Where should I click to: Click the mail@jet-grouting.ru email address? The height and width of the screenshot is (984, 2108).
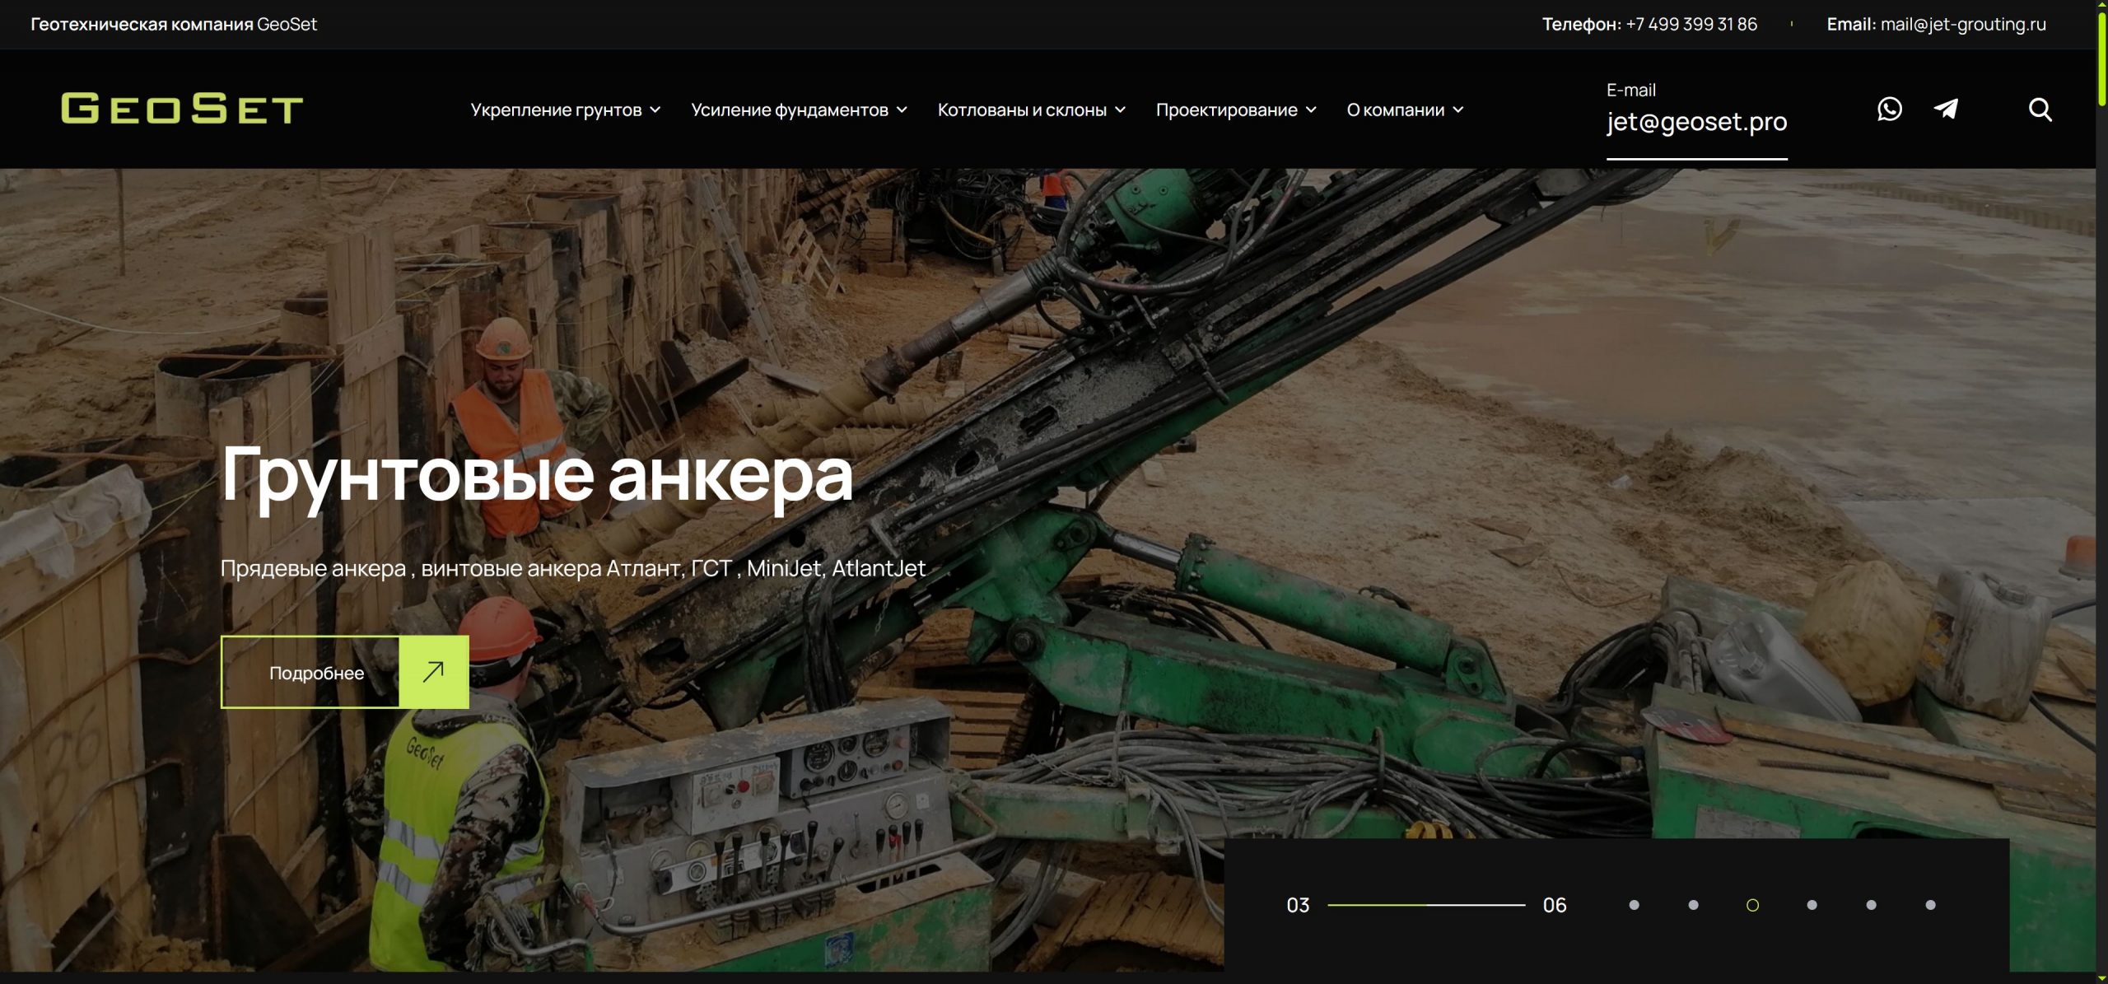pyautogui.click(x=1962, y=24)
